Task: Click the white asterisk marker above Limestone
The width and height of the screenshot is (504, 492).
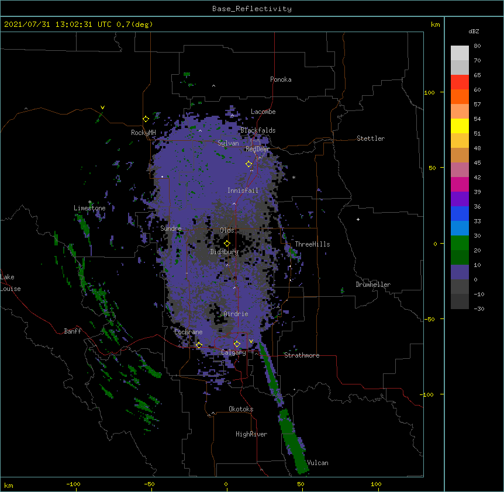Action: coord(90,202)
